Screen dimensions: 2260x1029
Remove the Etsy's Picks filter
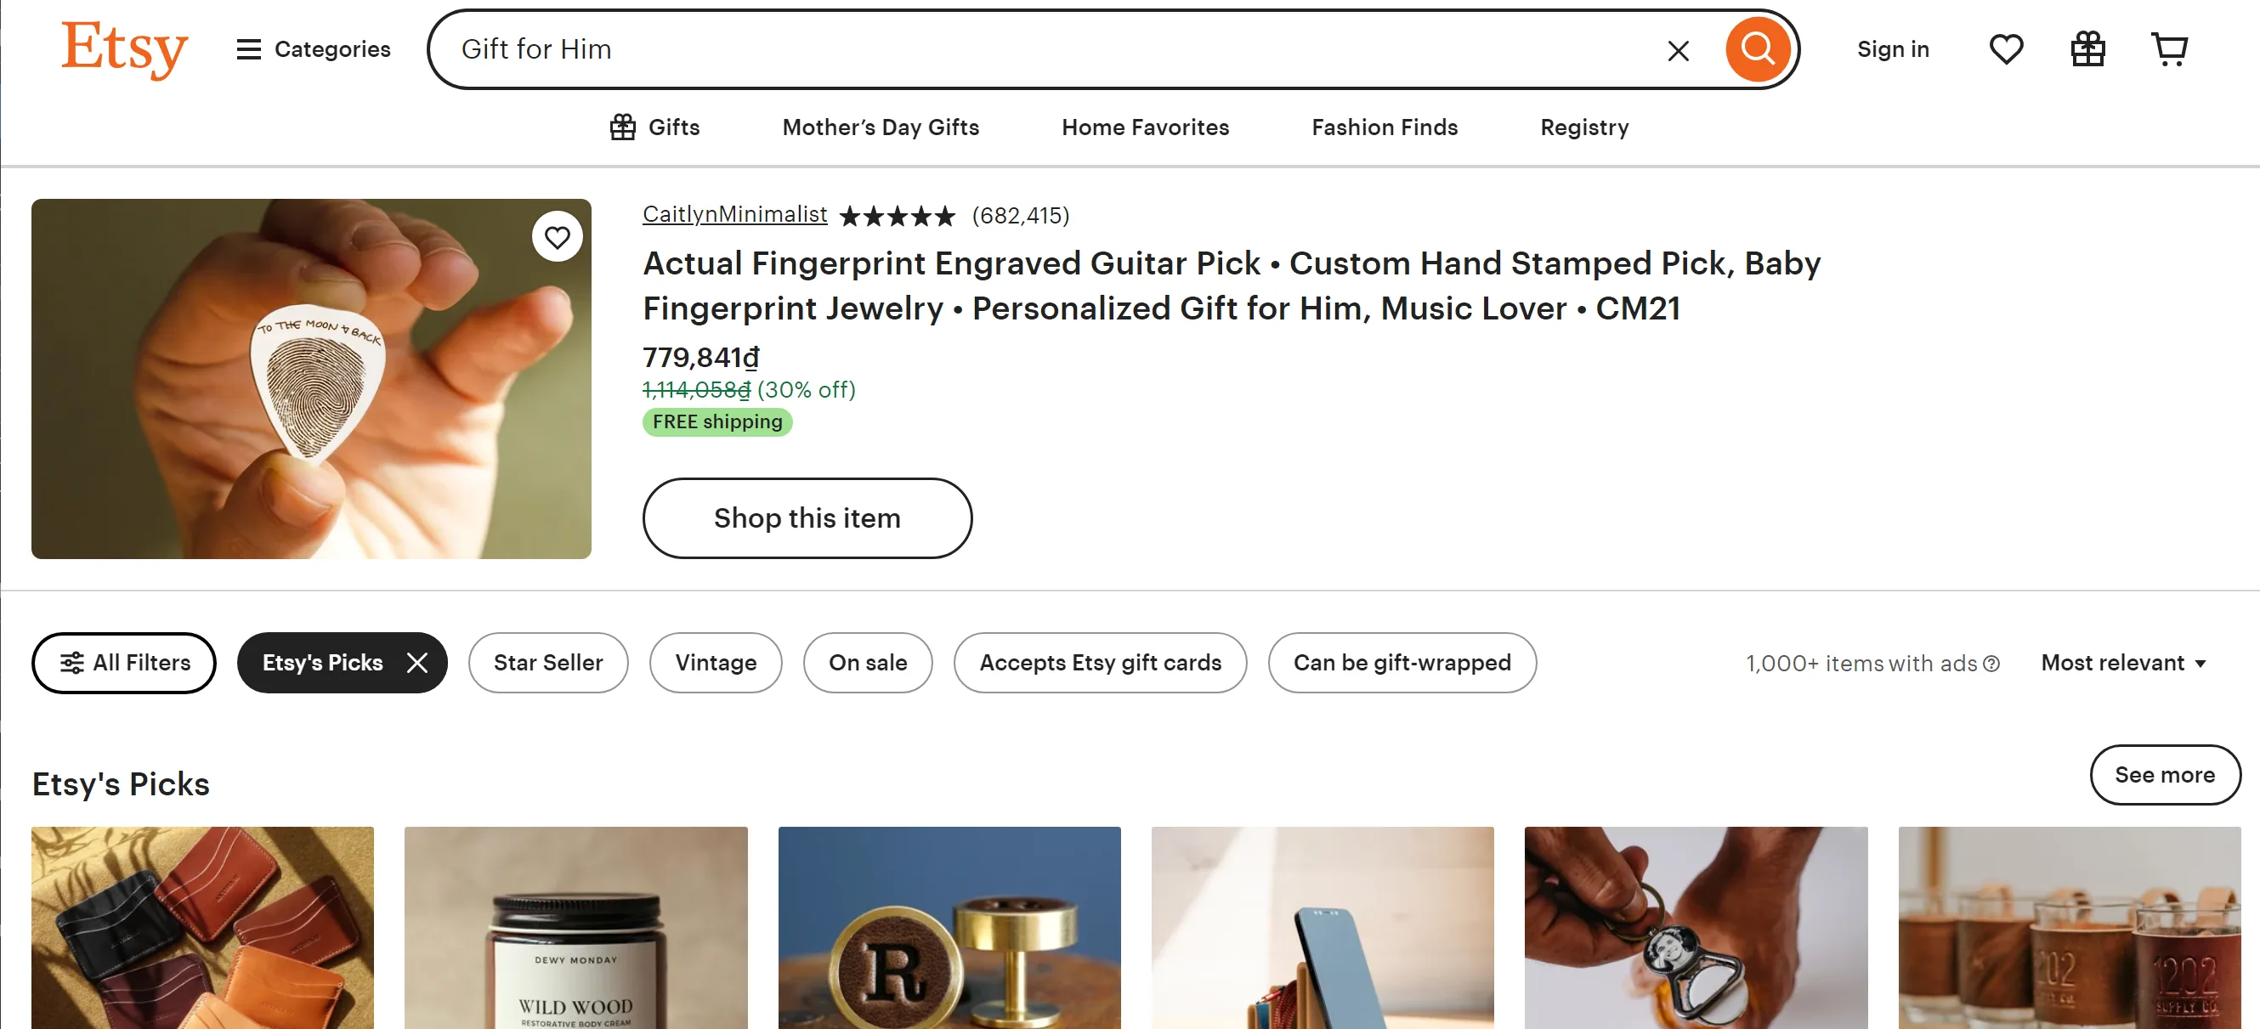[417, 663]
